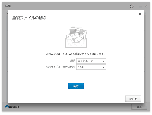Click the blue 確認 button
This screenshot has height=115, width=152.
pyautogui.click(x=76, y=86)
